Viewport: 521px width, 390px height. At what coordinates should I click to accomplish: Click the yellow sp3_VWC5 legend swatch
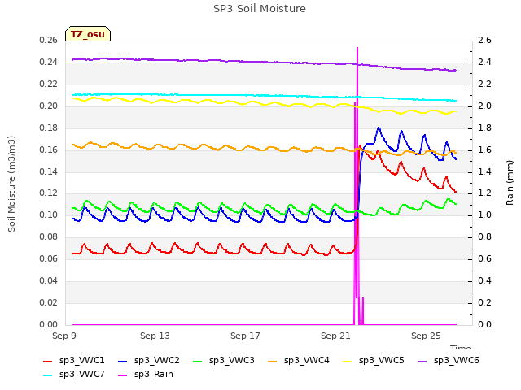tap(348, 361)
